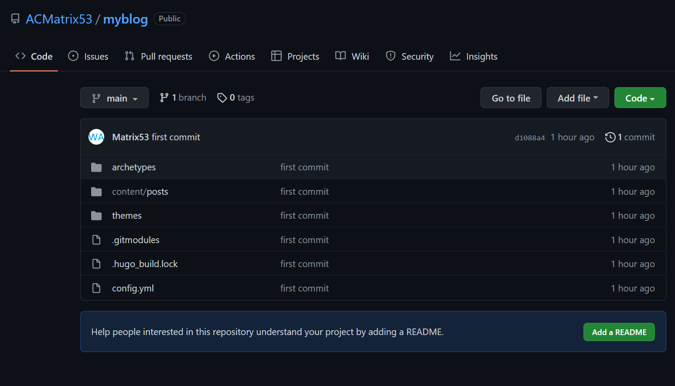Open the themes folder

pos(127,216)
